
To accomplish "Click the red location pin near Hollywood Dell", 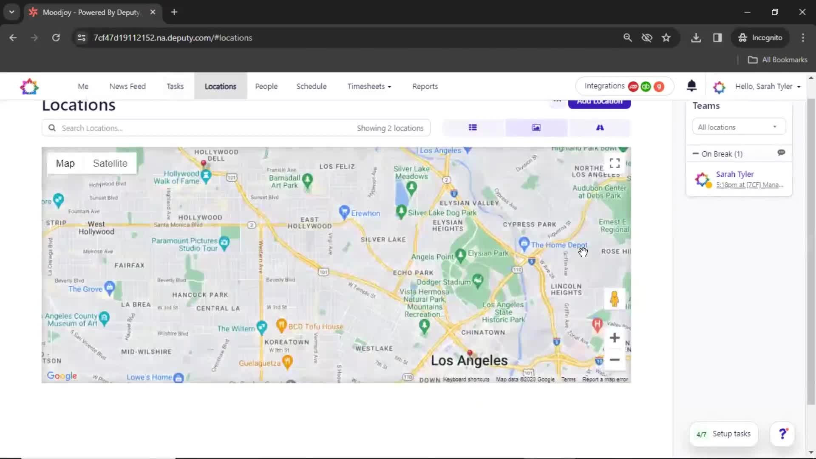I will (x=204, y=164).
